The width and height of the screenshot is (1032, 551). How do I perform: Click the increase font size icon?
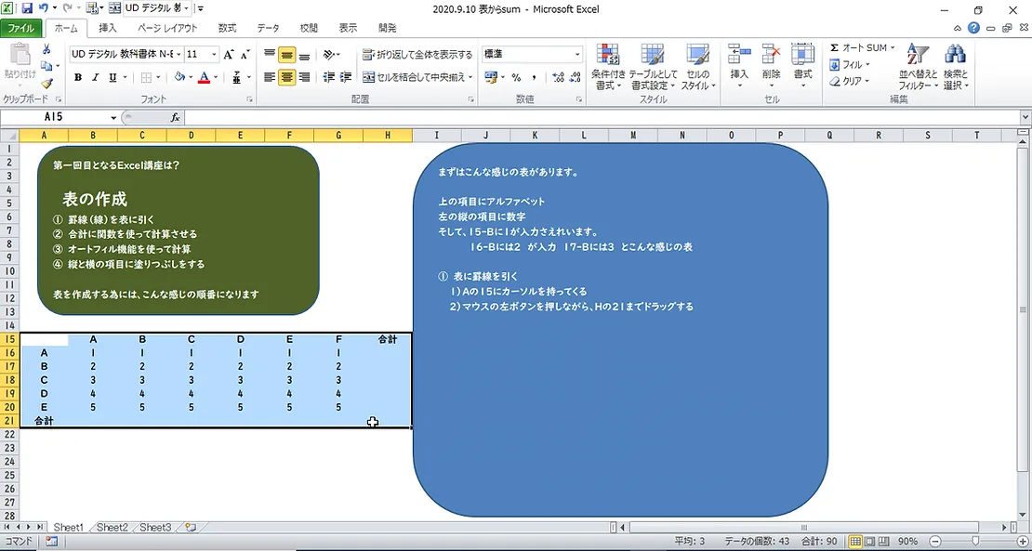[229, 55]
